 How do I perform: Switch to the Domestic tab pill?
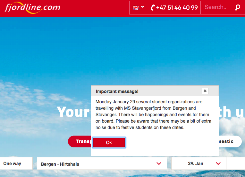230,141
